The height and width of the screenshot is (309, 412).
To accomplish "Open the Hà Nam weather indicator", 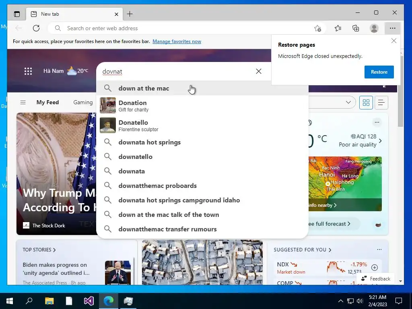I will pos(66,71).
